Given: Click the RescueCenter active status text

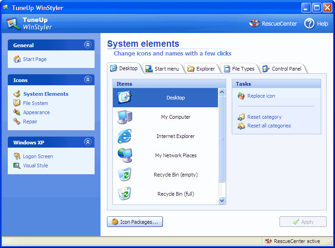Looking at the screenshot, I should click(x=297, y=241).
